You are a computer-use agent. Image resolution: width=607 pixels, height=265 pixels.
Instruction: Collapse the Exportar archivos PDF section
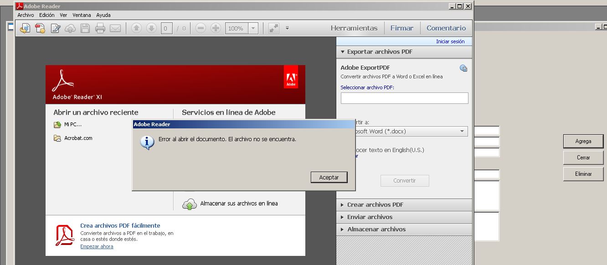point(404,52)
